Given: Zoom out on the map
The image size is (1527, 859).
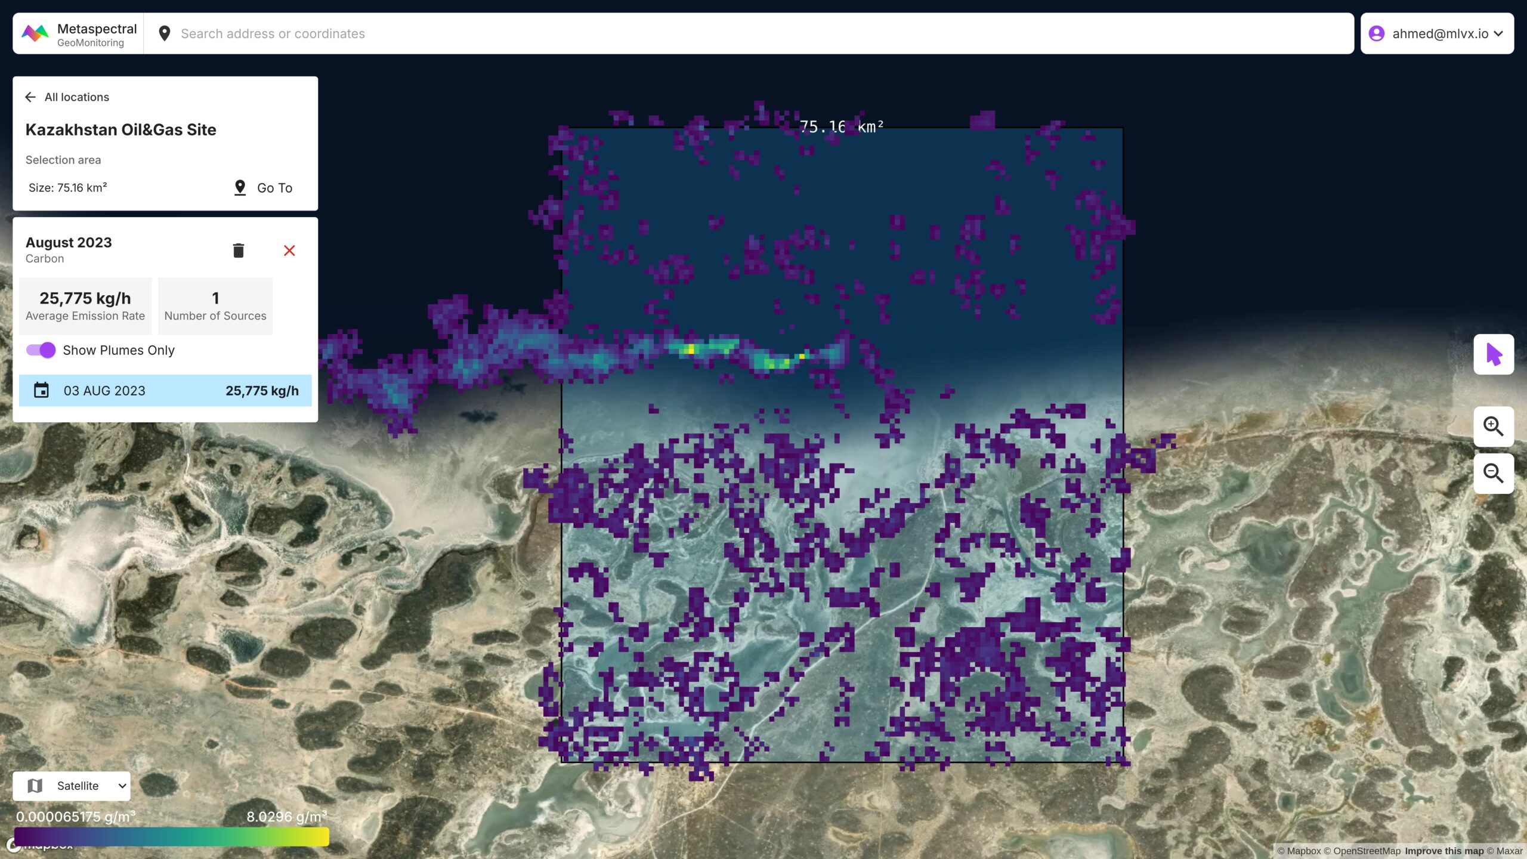Looking at the screenshot, I should [1493, 474].
